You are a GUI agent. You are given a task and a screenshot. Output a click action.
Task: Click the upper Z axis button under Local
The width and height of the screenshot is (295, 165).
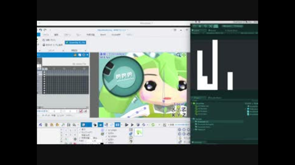[x=184, y=109]
